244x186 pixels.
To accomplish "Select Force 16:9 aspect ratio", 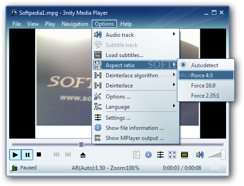I will [x=206, y=86].
